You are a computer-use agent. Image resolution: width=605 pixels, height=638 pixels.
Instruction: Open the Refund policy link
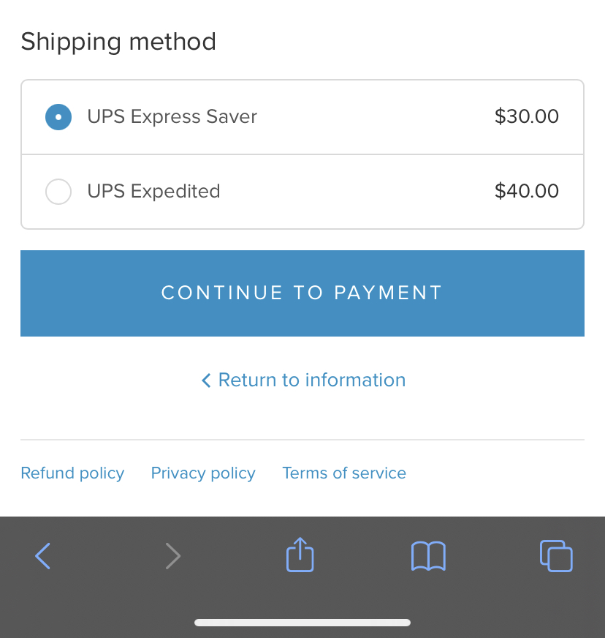point(73,473)
